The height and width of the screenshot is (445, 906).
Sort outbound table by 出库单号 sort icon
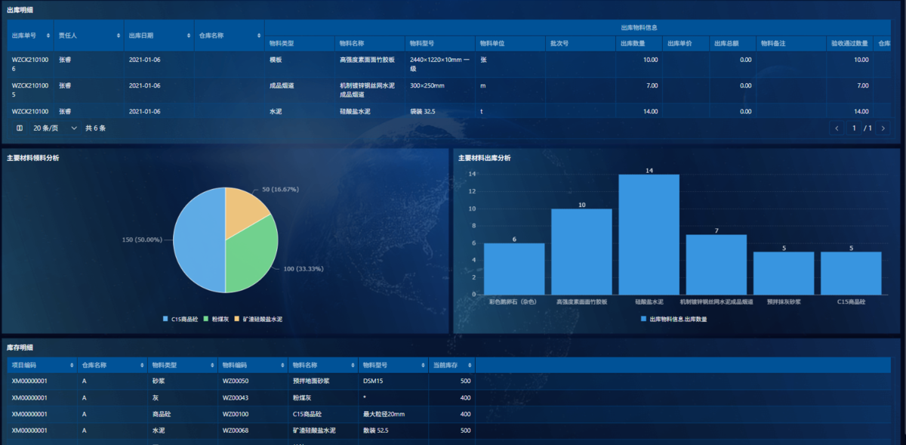click(49, 36)
